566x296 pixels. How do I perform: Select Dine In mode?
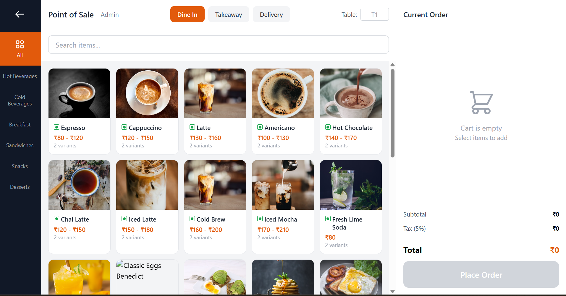187,14
